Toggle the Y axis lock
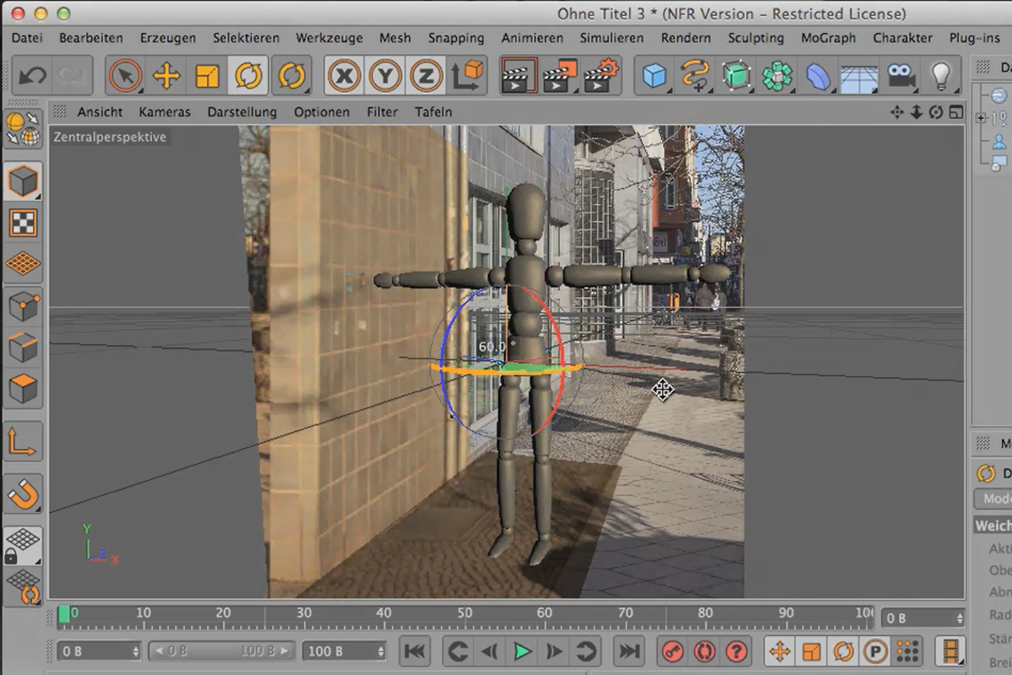The image size is (1012, 675). click(x=385, y=77)
